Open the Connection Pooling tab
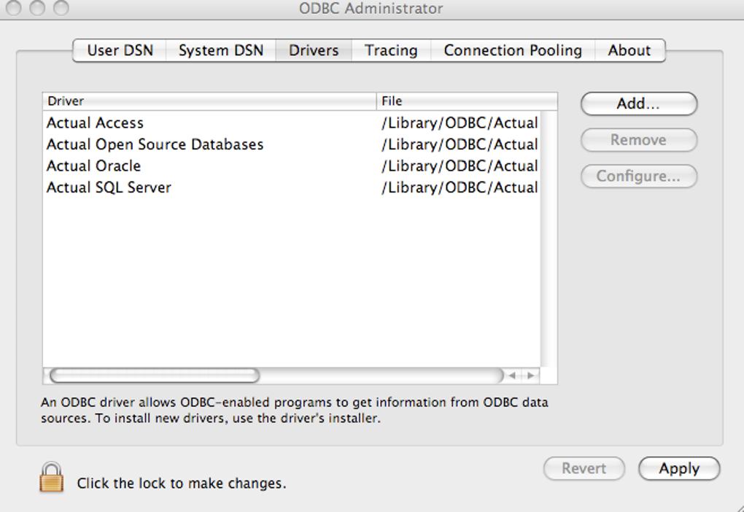 coord(513,50)
